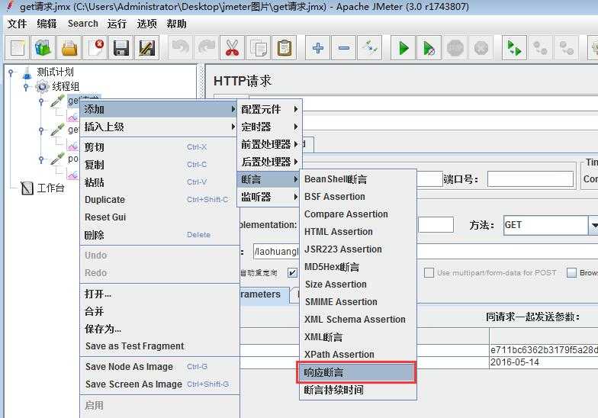The width and height of the screenshot is (598, 418).
Task: Select the 测试计划 root node
Action: [x=55, y=72]
